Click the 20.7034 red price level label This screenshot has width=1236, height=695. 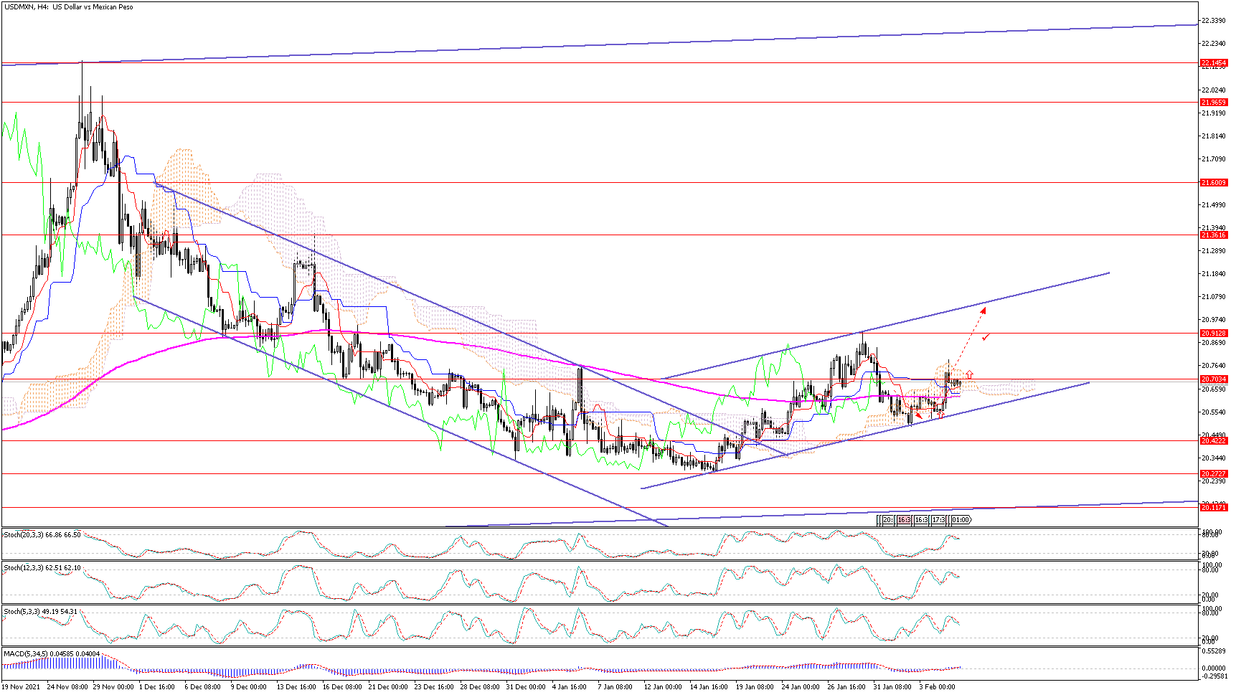(1213, 379)
